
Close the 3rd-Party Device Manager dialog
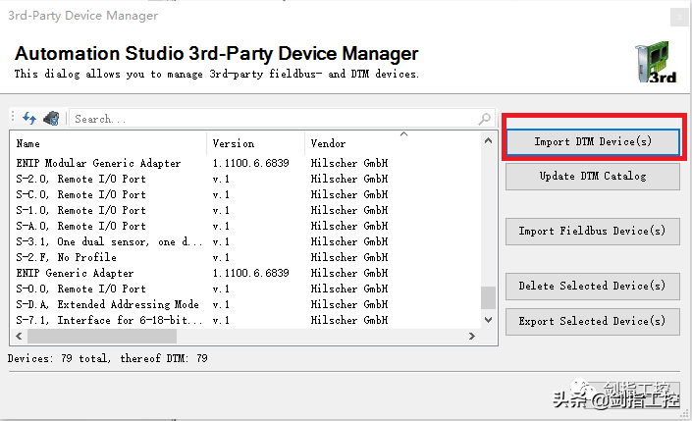click(678, 16)
